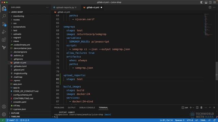This screenshot has width=218, height=122.
Task: Close the terminal panel
Action: [214, 107]
